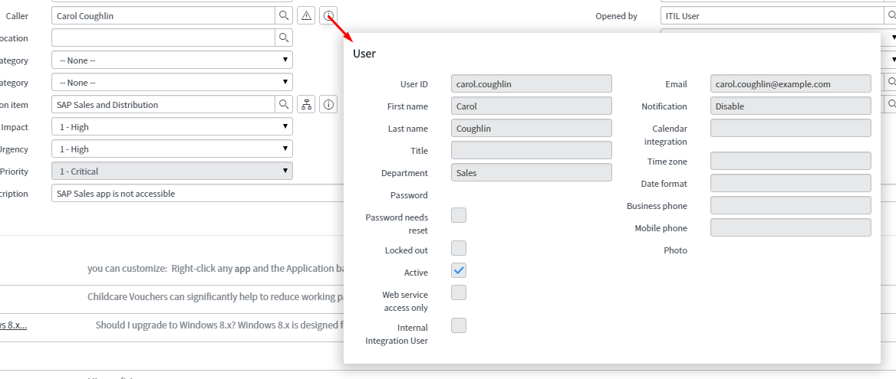Click the underlined 8.x article link

13,325
